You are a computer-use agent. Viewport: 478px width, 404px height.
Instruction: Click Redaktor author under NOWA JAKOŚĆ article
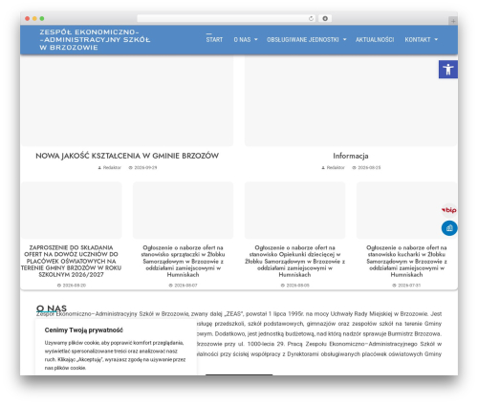112,168
